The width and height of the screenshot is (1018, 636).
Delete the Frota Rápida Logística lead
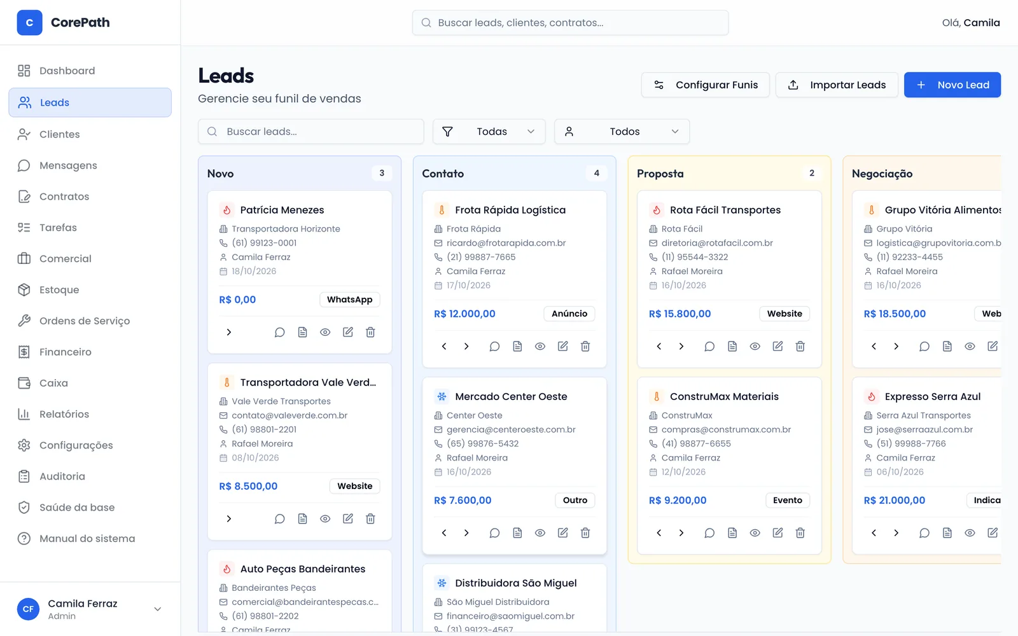click(x=585, y=346)
